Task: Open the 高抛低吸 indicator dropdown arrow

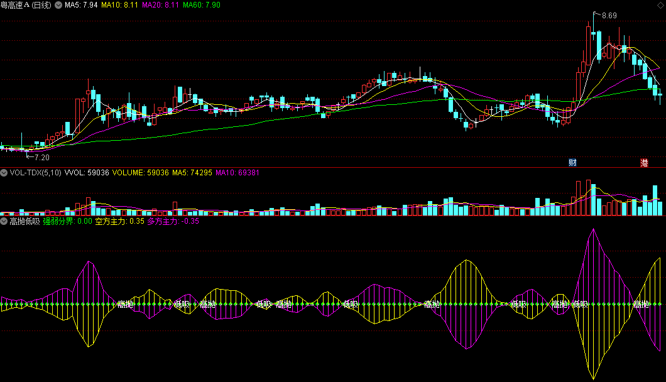Action: pos(4,221)
